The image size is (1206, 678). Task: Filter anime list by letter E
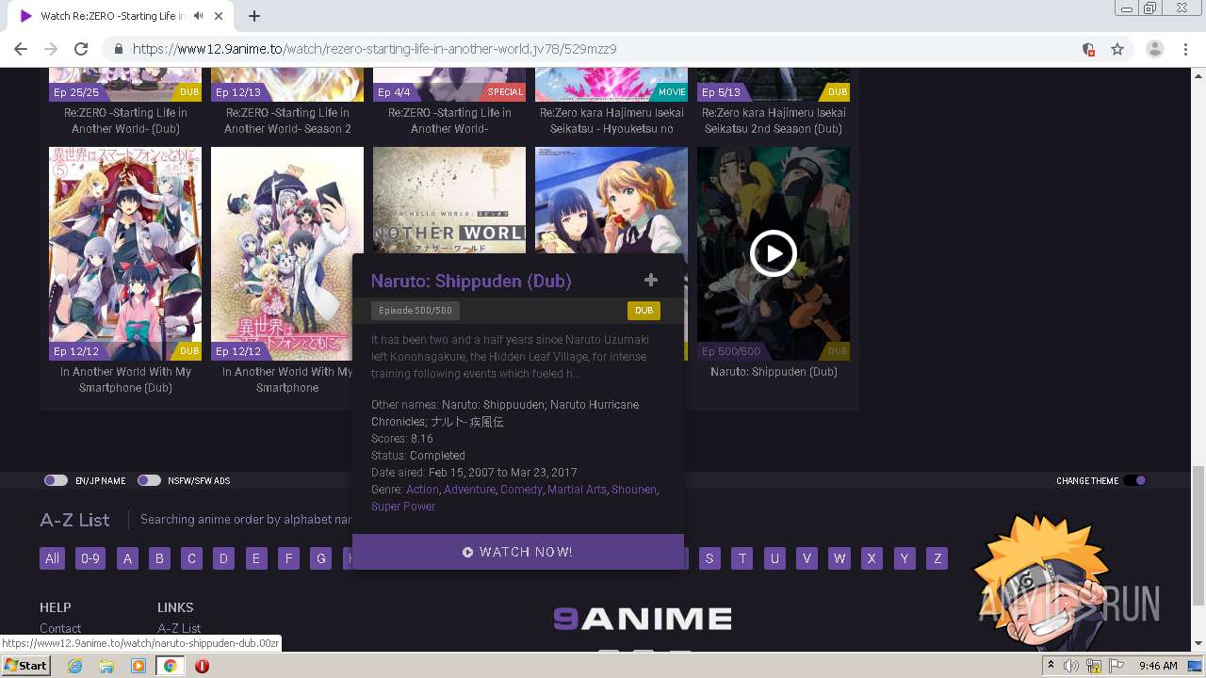(255, 558)
